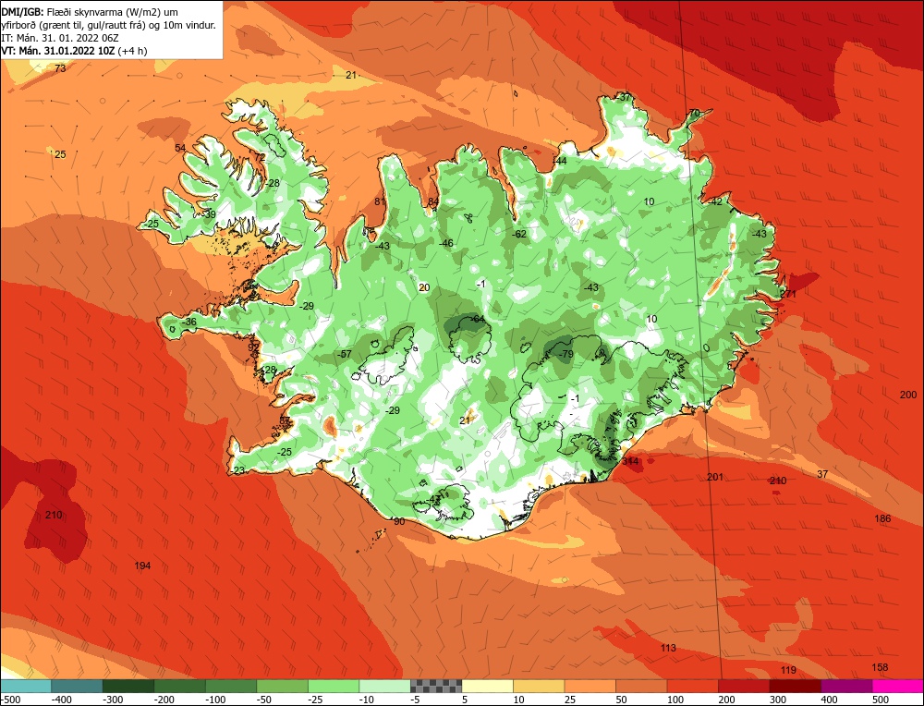Click the map value -42
This screenshot has height=706, width=924.
[x=714, y=201]
